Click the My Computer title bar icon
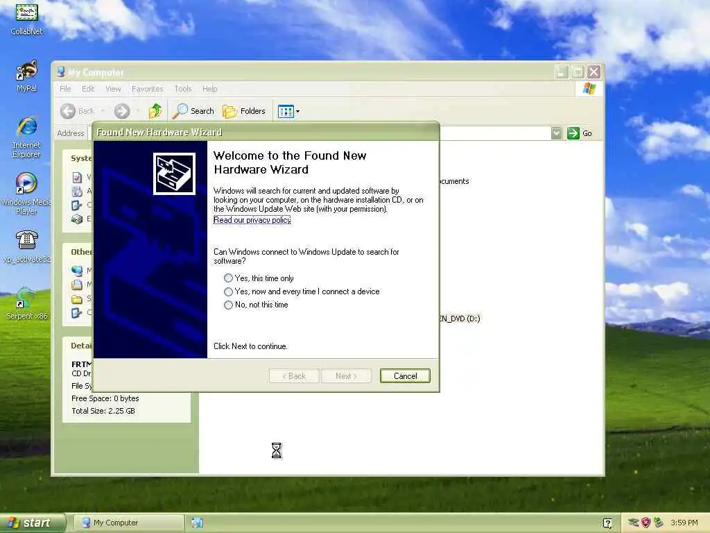 (61, 71)
